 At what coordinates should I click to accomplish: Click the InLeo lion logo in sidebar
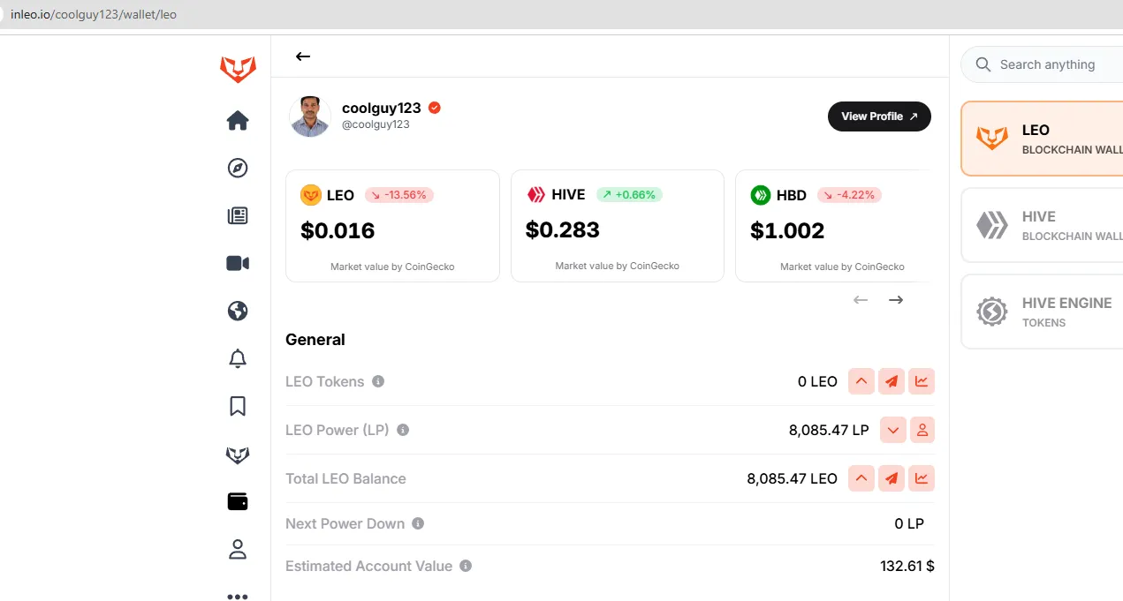[x=238, y=70]
